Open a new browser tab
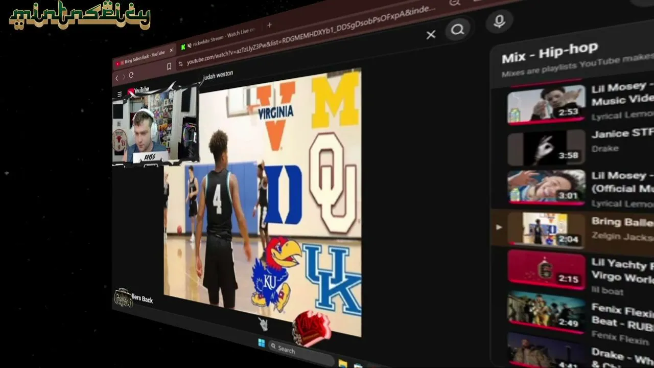 click(x=269, y=25)
